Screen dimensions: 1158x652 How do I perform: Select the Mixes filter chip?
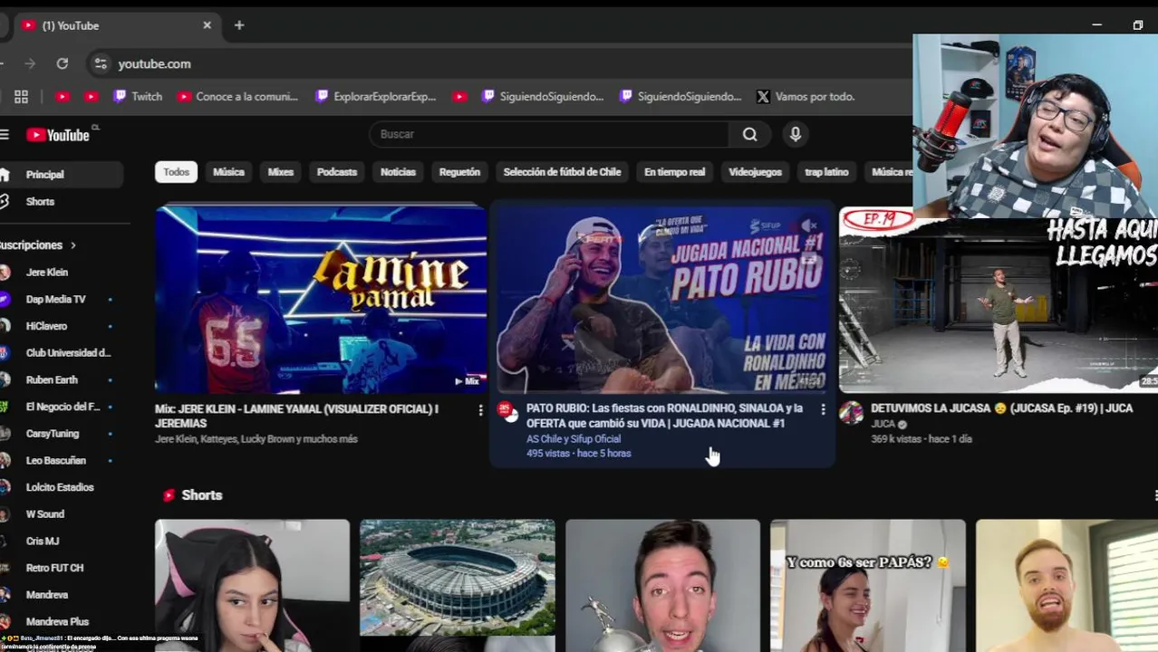281,172
